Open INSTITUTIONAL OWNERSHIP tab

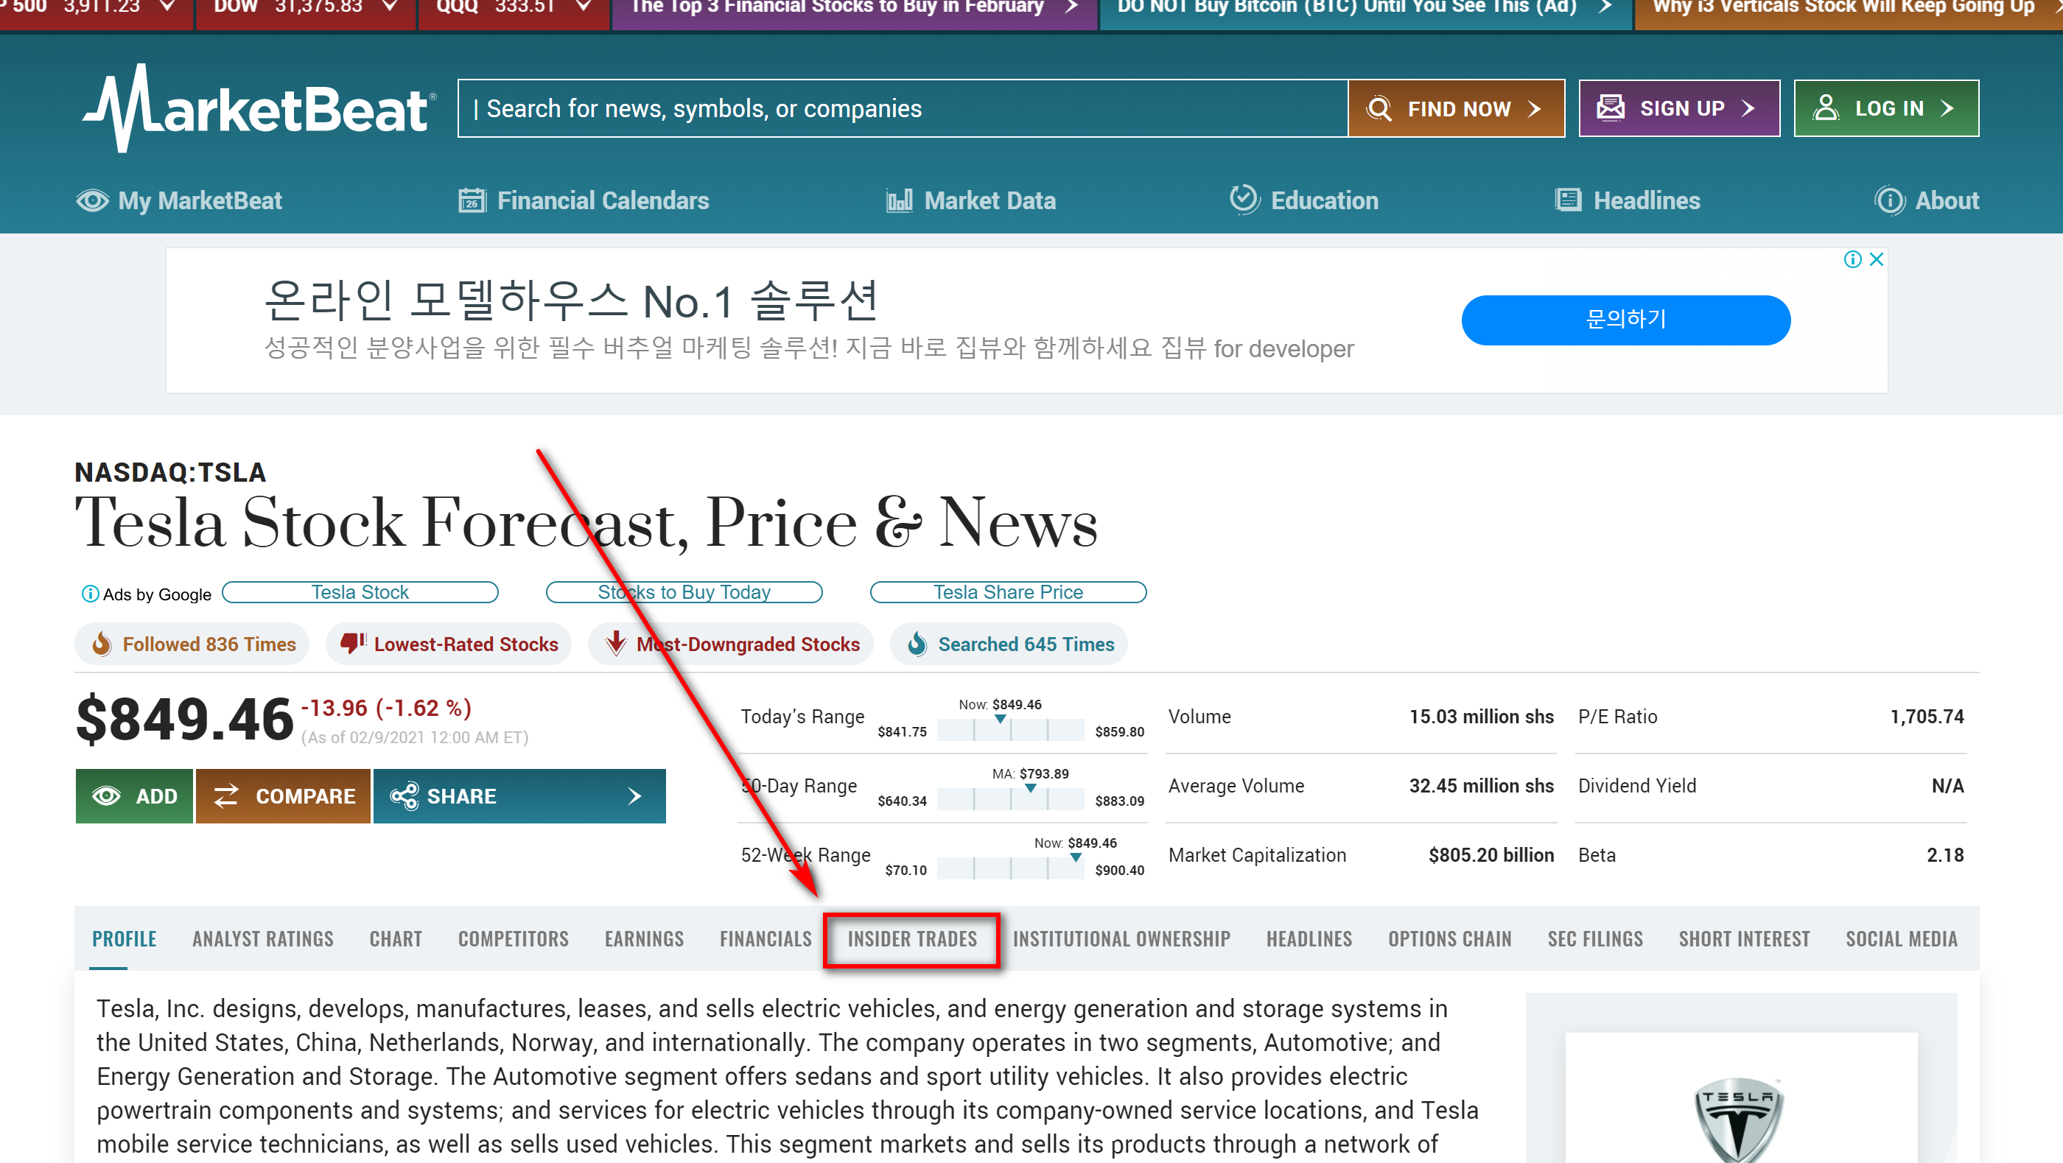click(1121, 939)
